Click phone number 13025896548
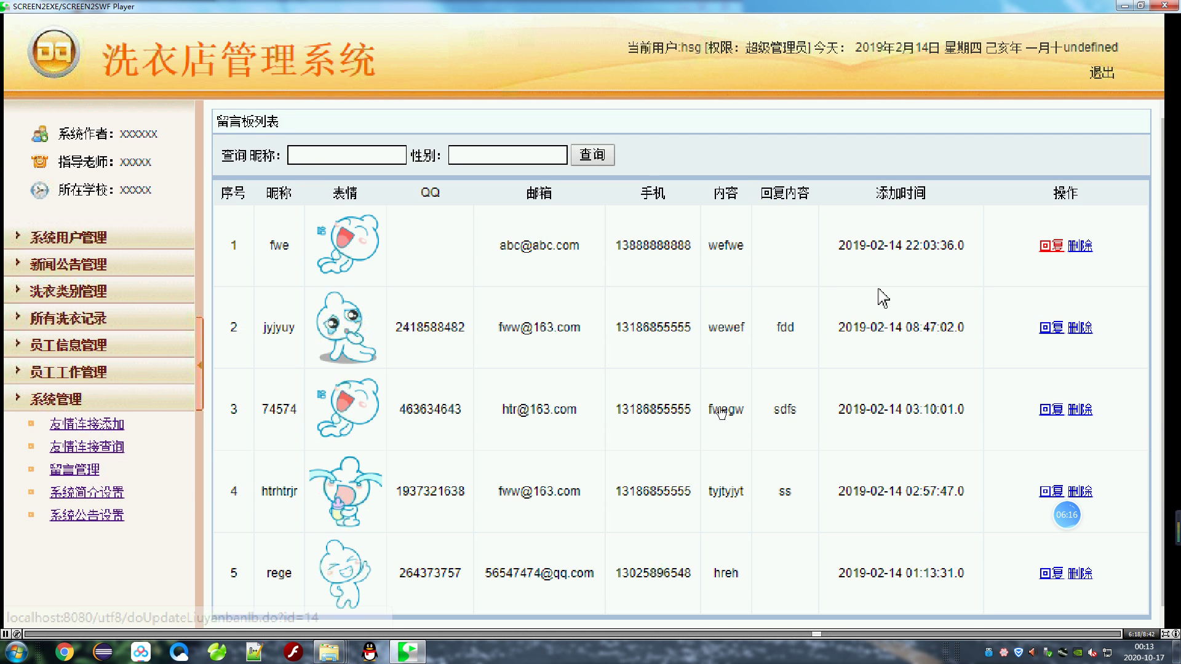The width and height of the screenshot is (1181, 664). (653, 573)
